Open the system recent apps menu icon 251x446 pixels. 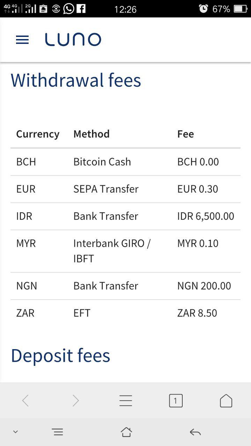(58, 432)
